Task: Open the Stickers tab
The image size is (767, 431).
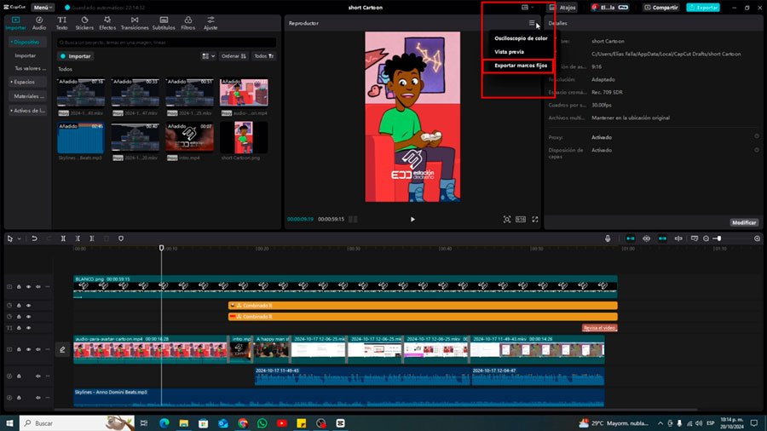Action: coord(84,23)
